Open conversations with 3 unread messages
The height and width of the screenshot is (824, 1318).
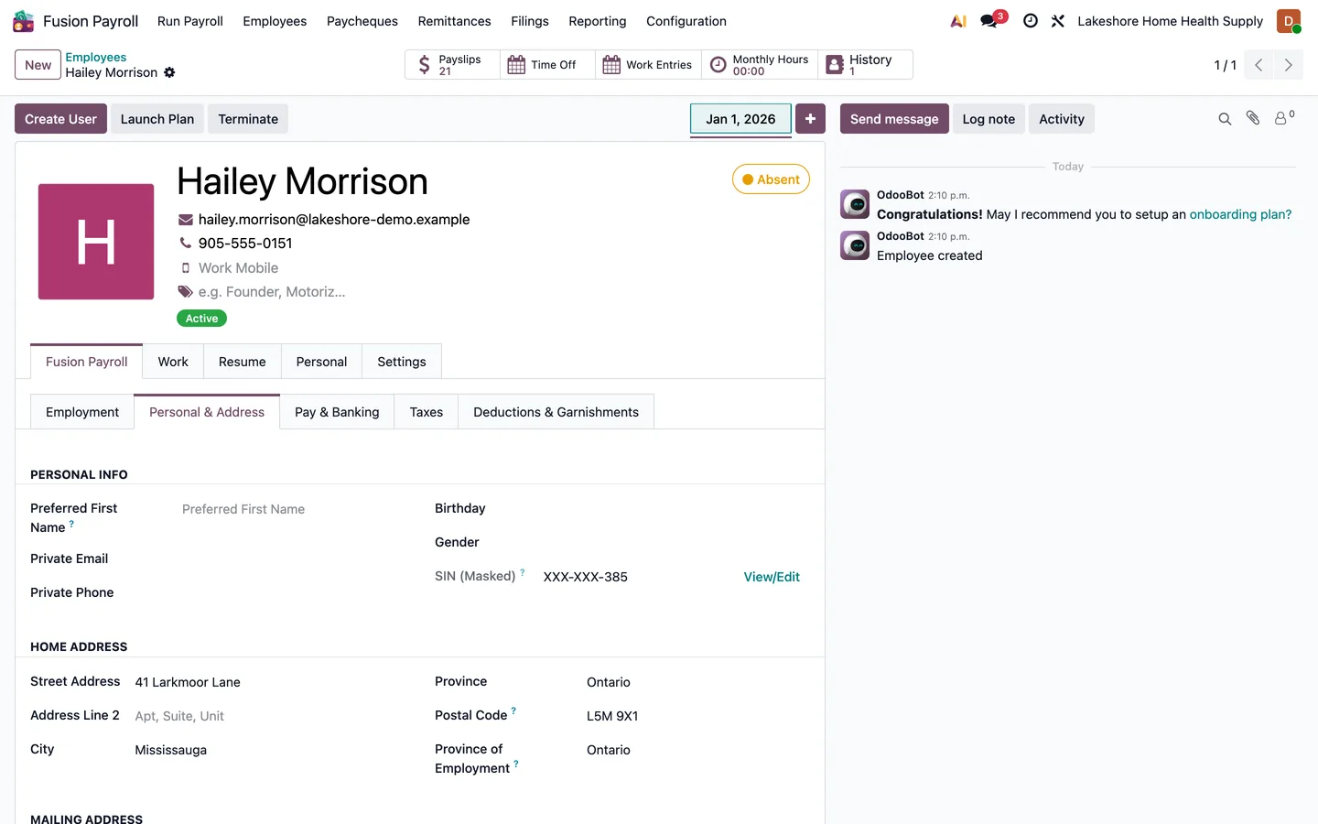click(x=992, y=20)
